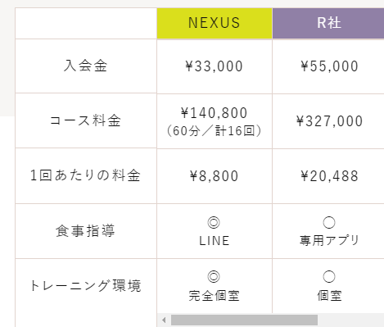Click the NEXUS course fee ¥140,800

click(x=214, y=113)
